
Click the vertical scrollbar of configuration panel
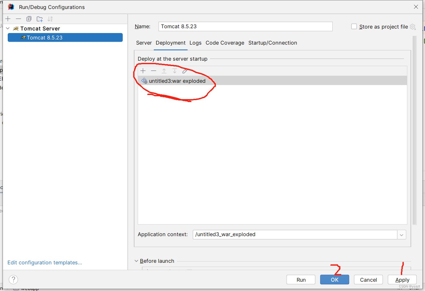pyautogui.click(x=414, y=130)
